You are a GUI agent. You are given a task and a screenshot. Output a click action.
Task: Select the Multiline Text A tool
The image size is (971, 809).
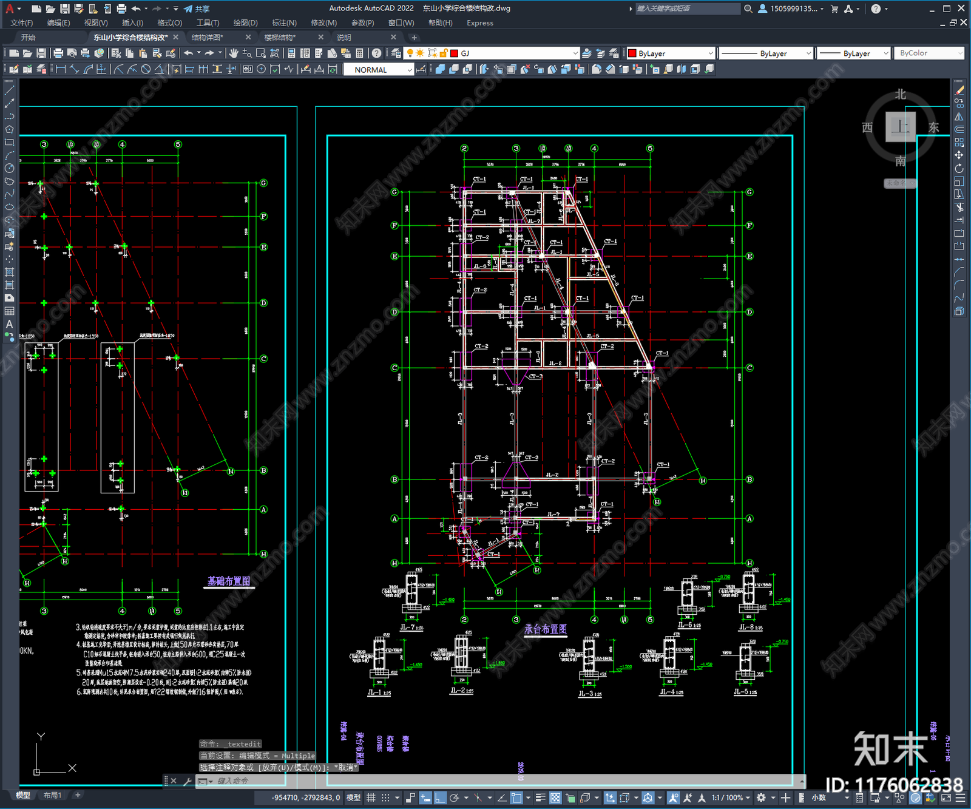click(x=9, y=324)
